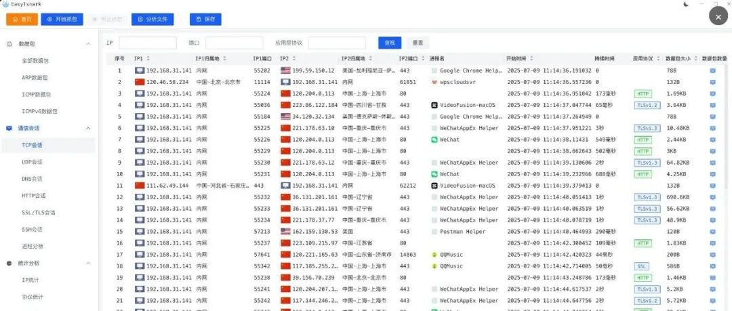Sort by IP2归属地 column arrows

371,59
